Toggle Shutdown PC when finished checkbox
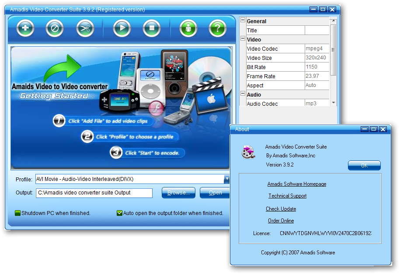 tap(17, 213)
